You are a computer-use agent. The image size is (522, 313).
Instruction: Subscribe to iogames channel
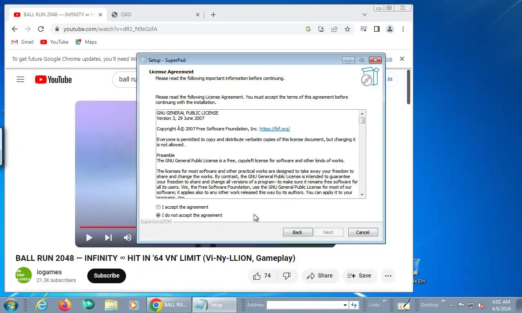(106, 276)
